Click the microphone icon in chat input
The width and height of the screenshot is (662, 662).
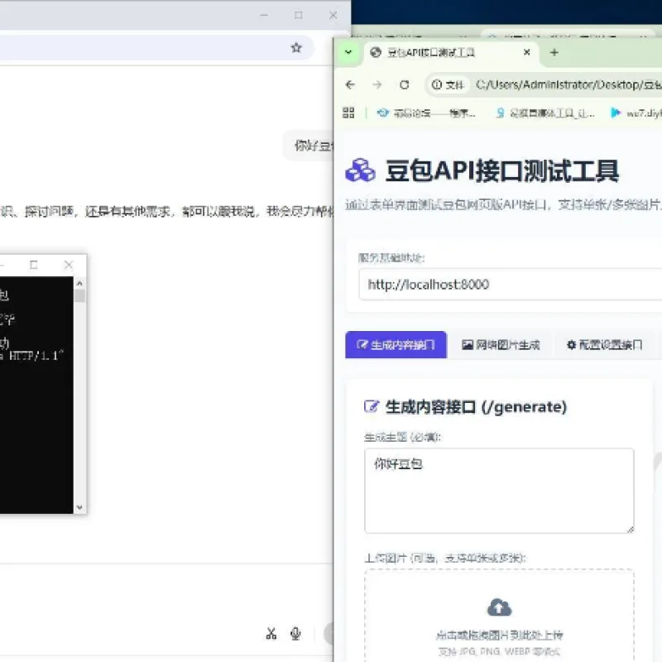click(x=295, y=633)
